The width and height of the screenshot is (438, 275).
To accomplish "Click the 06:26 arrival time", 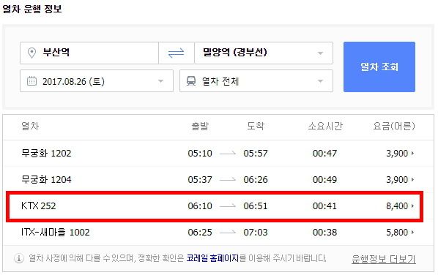I will pyautogui.click(x=256, y=179).
